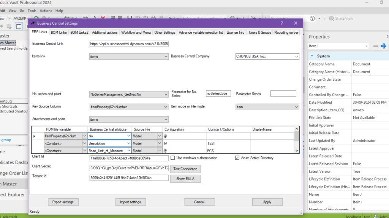Screen dimensions: 389x218
Task: Uncheck the Azure Active Directory checkbox
Action: click(238, 158)
